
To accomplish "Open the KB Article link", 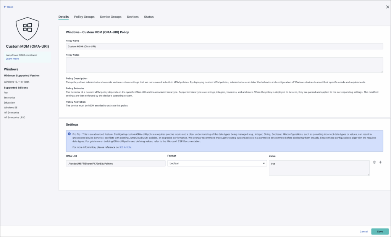I will coord(126,147).
